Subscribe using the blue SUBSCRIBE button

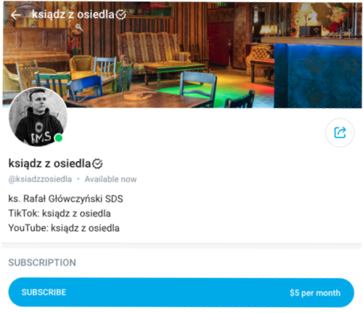pos(181,293)
